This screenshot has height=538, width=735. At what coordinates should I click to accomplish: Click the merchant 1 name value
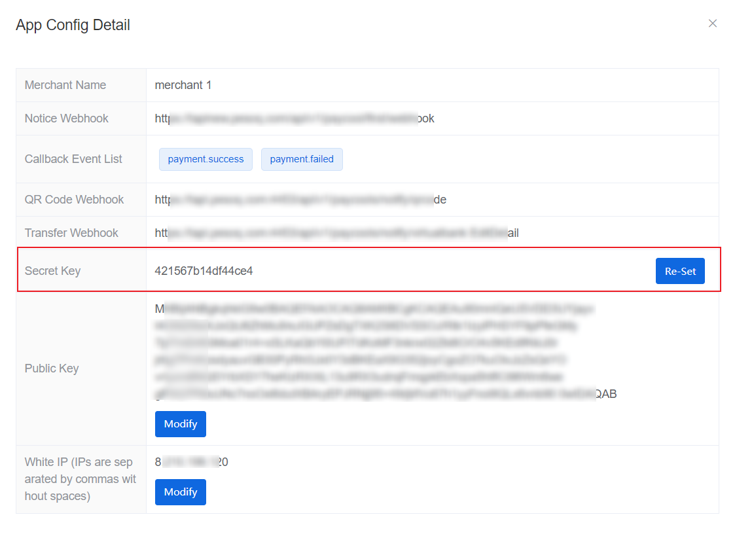pos(183,85)
